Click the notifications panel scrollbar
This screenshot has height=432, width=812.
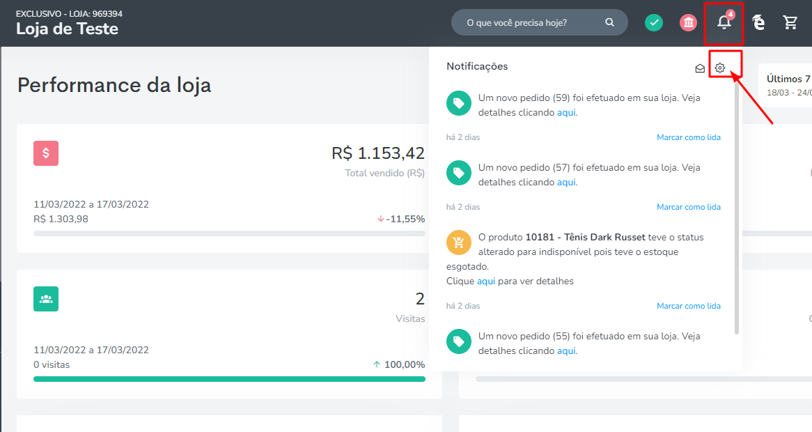(736, 209)
